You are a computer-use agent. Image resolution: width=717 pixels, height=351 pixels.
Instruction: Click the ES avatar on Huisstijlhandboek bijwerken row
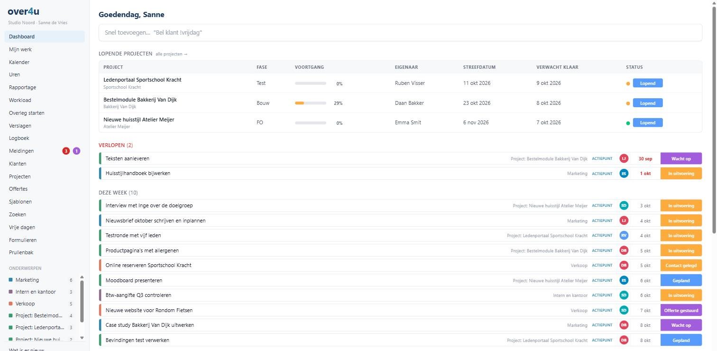[624, 174]
